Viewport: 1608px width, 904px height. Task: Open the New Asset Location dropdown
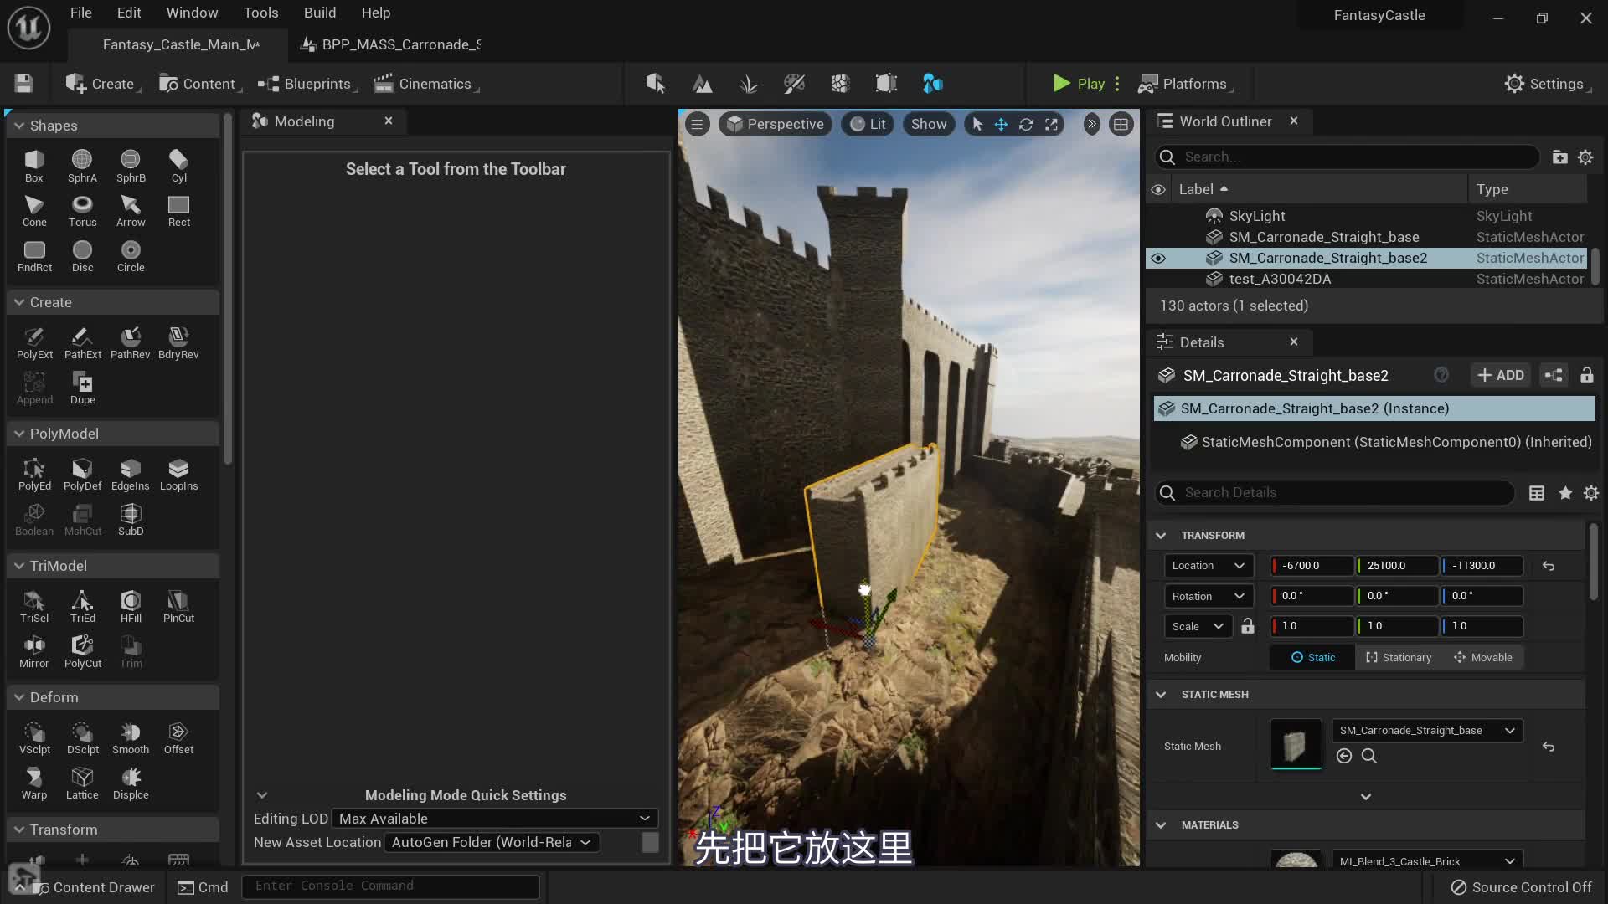(492, 842)
